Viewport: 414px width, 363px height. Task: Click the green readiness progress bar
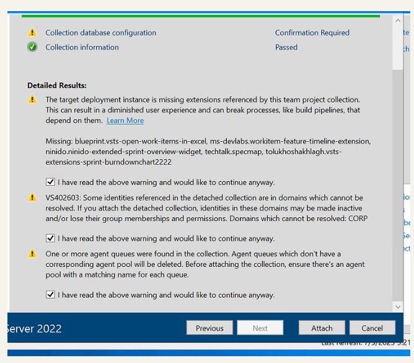[201, 16]
